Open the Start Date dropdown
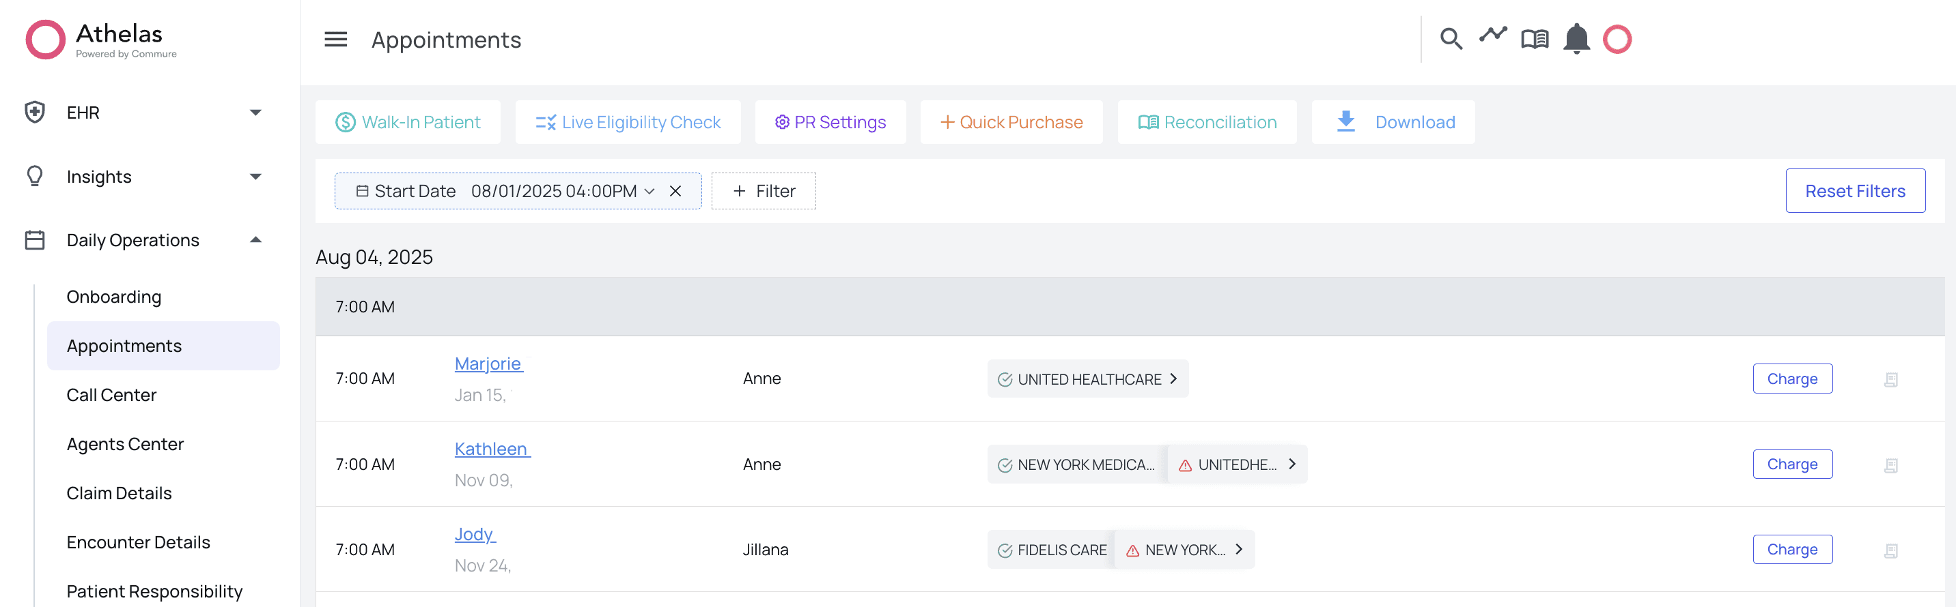Screen dimensions: 1956x607 coord(648,191)
